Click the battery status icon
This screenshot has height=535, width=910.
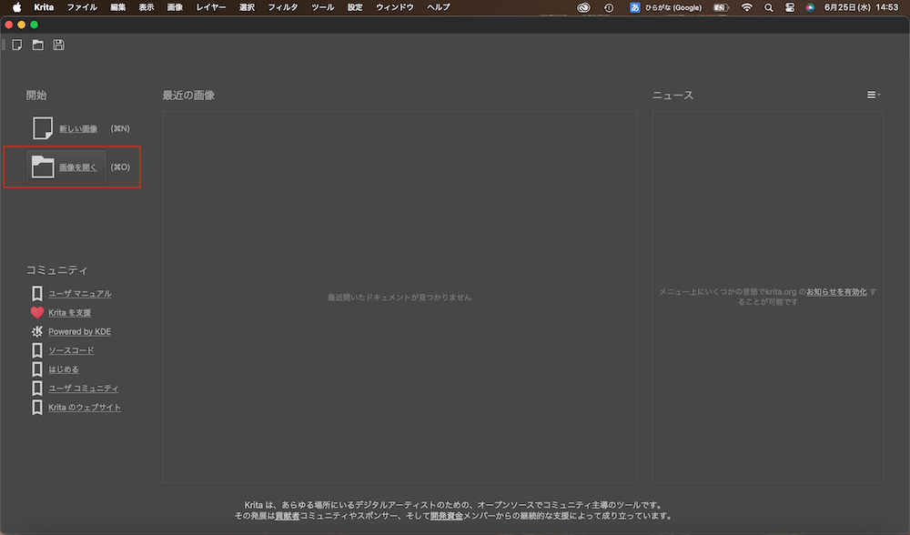click(x=721, y=7)
